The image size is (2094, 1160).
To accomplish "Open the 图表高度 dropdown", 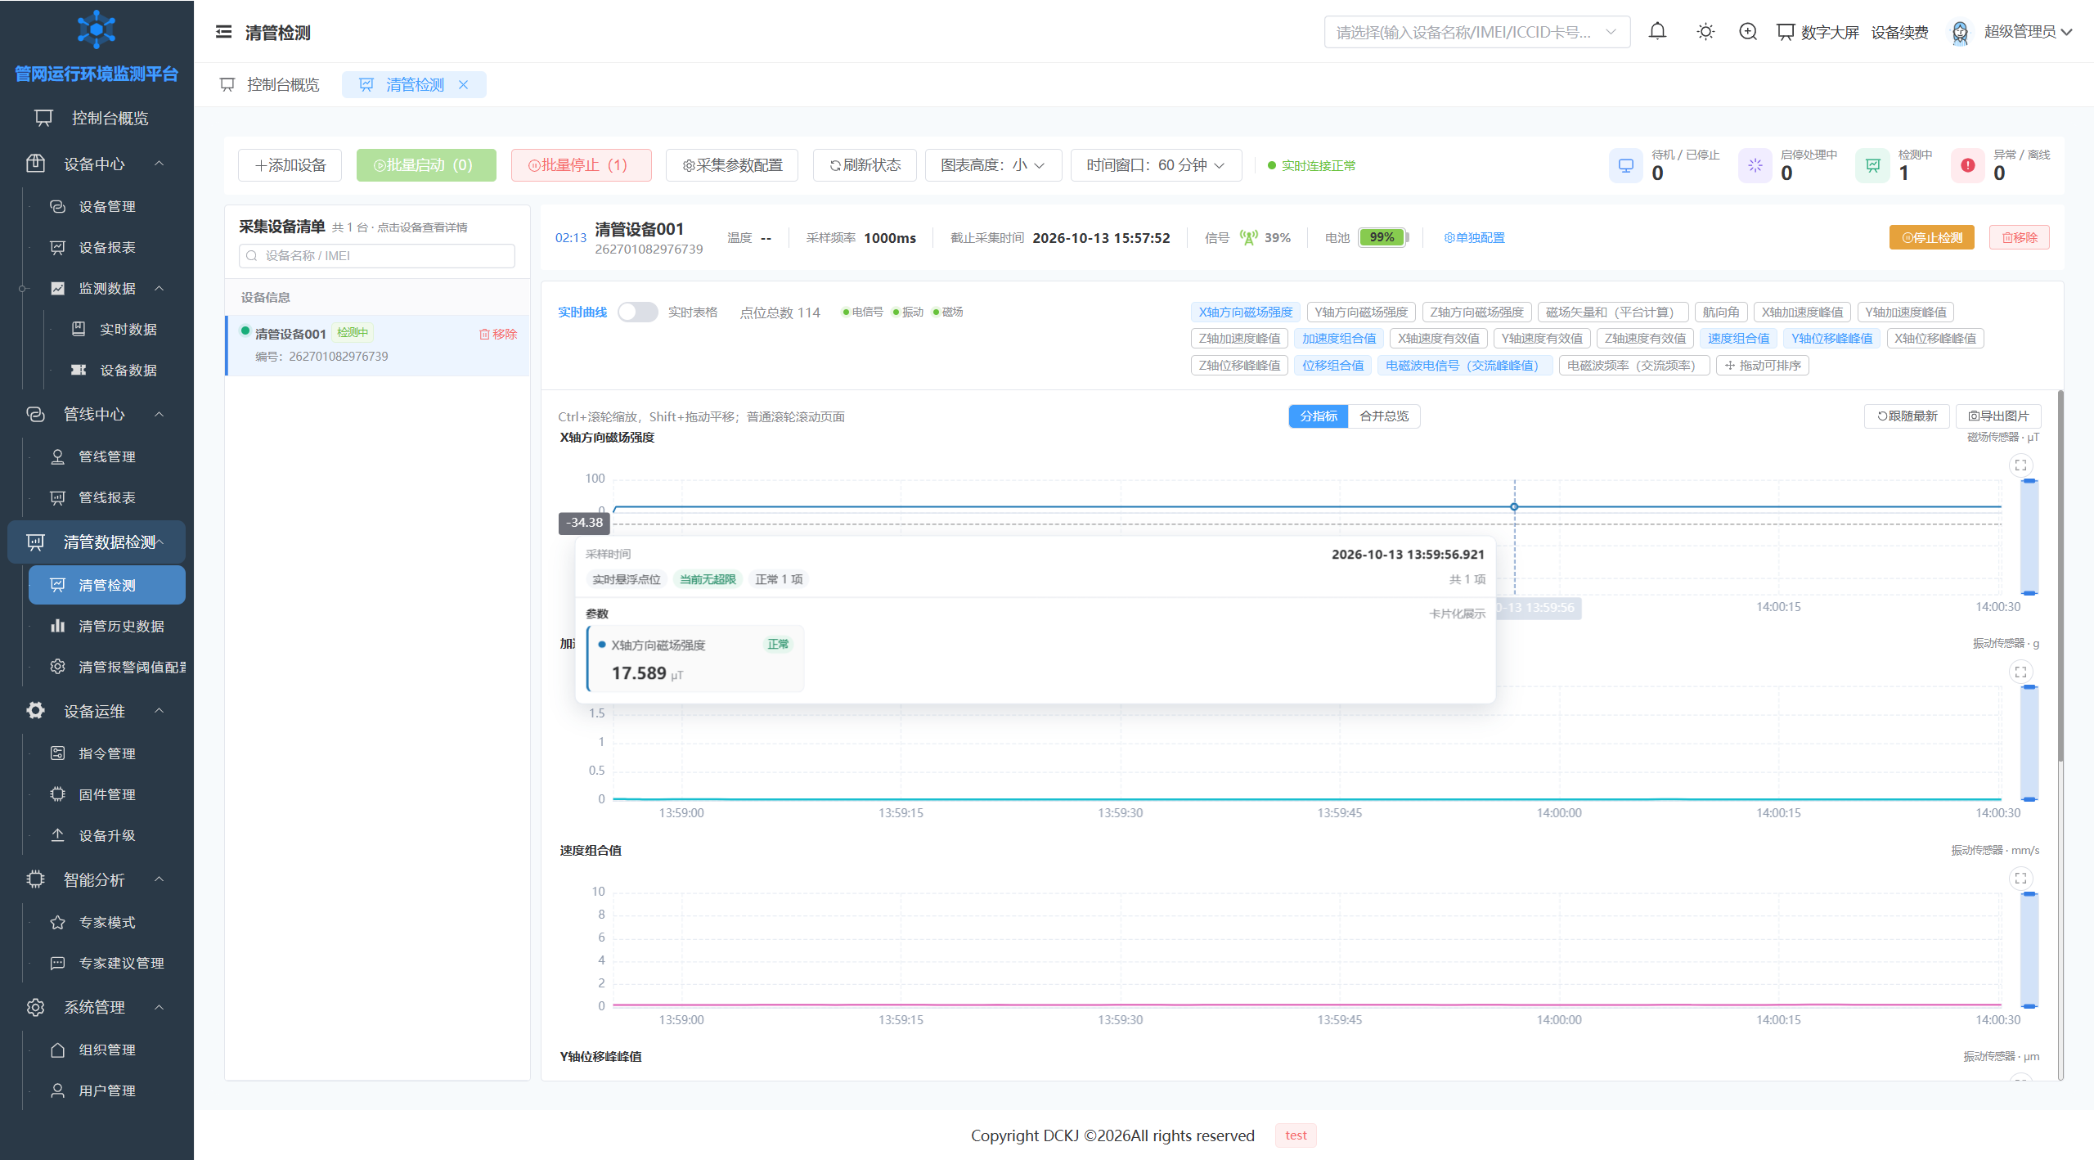I will [x=993, y=165].
